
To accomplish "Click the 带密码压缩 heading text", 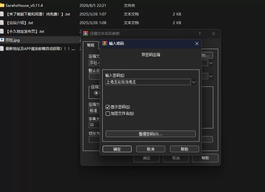I will click(151, 55).
